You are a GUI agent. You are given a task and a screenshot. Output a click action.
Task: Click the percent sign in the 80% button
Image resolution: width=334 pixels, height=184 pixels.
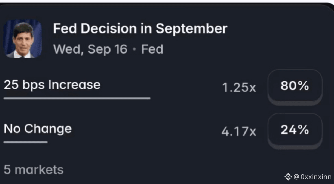303,86
